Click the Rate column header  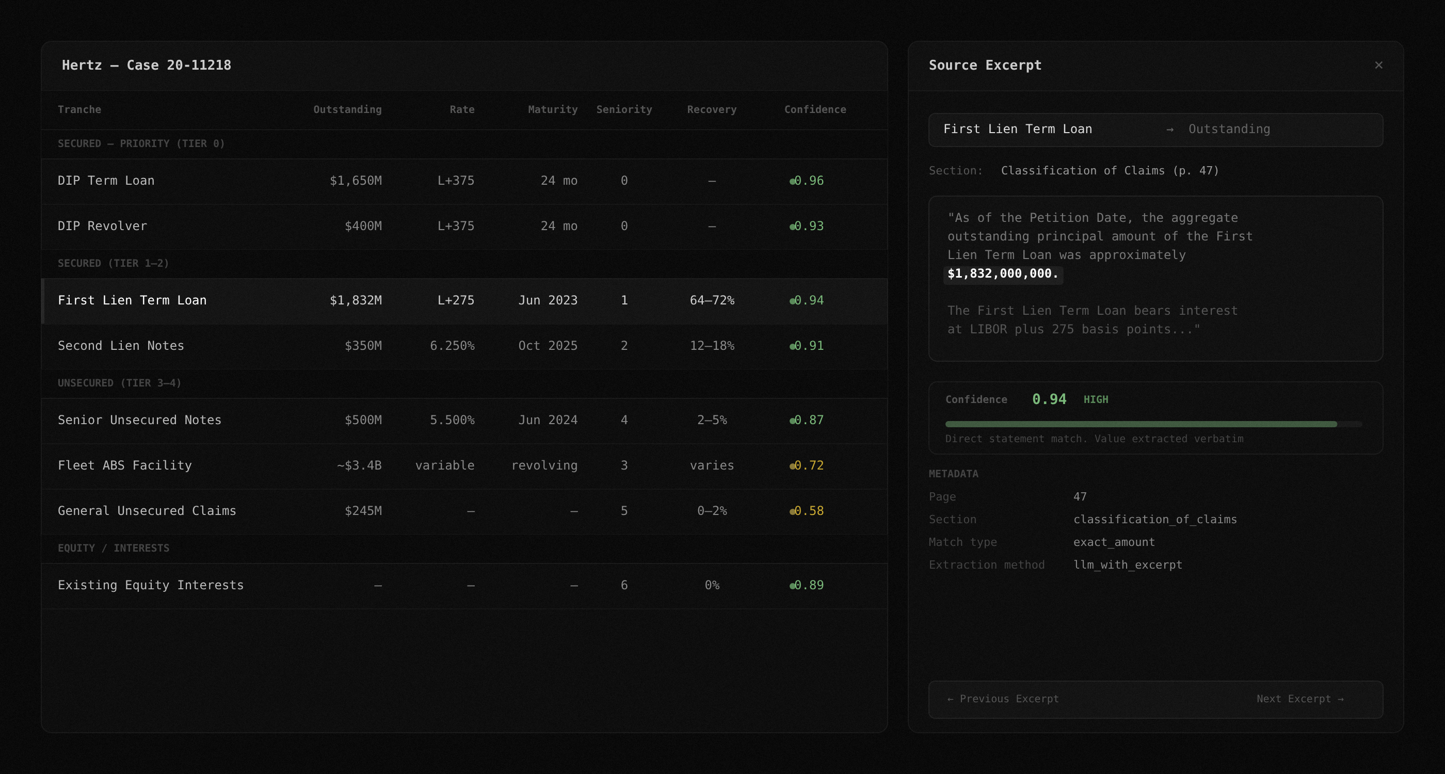coord(462,110)
